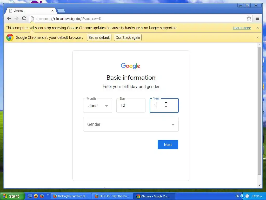Launch Firefox from quick launch
Screen dimensions: 266x200
(42, 196)
